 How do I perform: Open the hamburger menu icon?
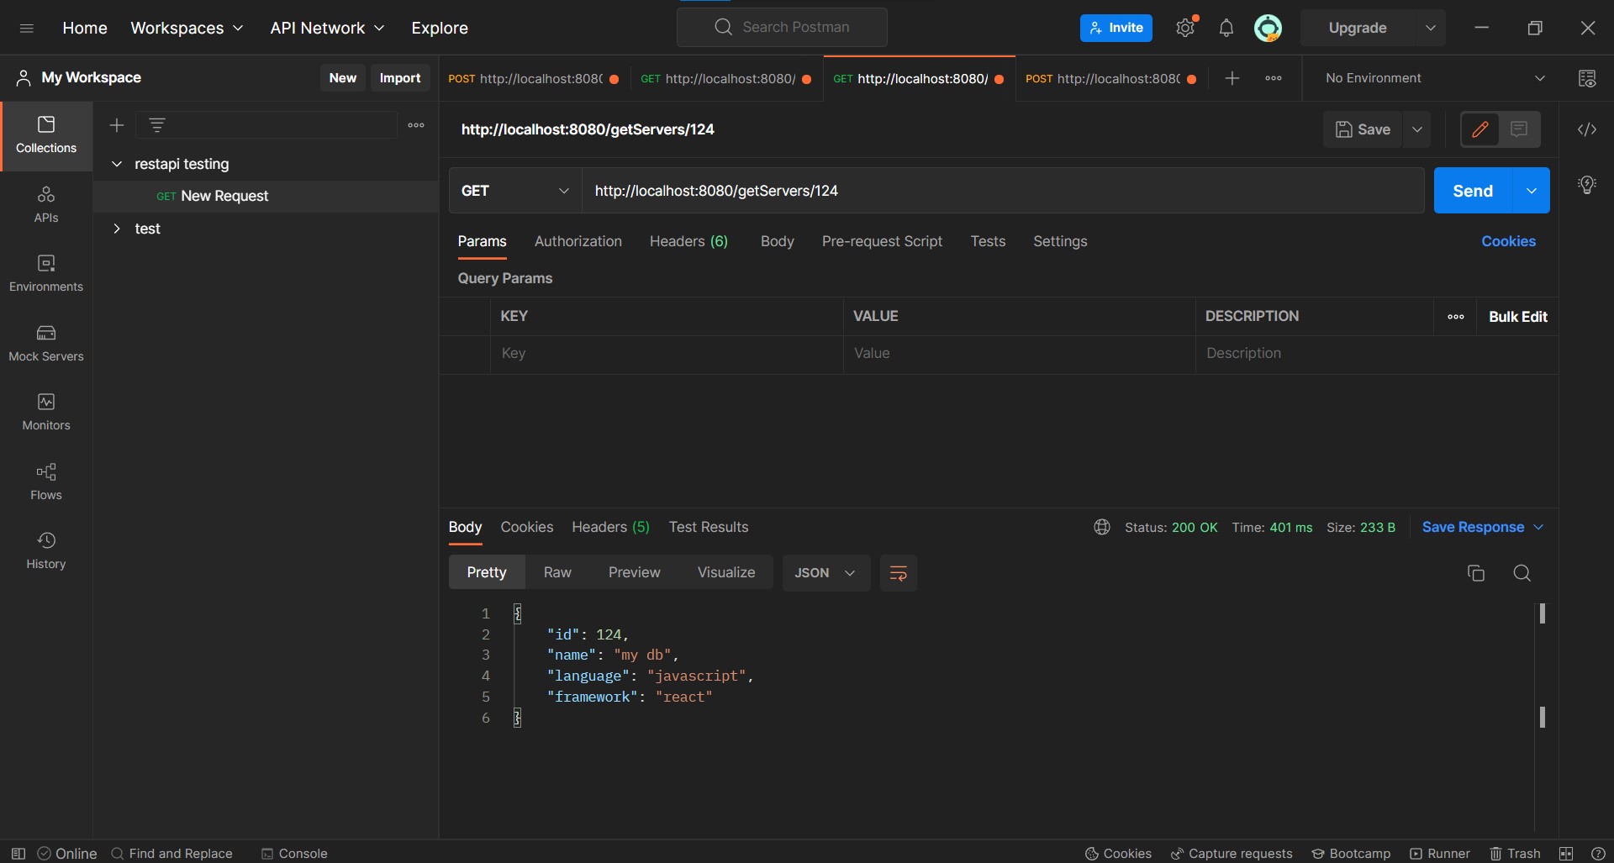pos(26,28)
